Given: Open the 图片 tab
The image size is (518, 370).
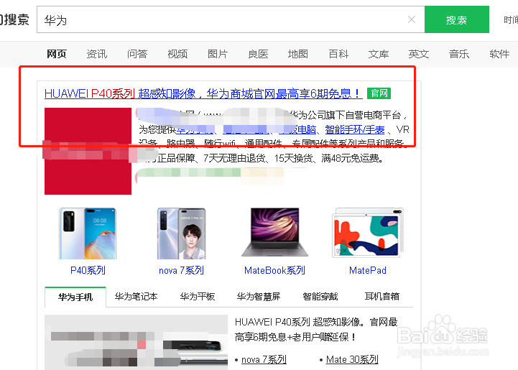Looking at the screenshot, I should click(x=218, y=54).
